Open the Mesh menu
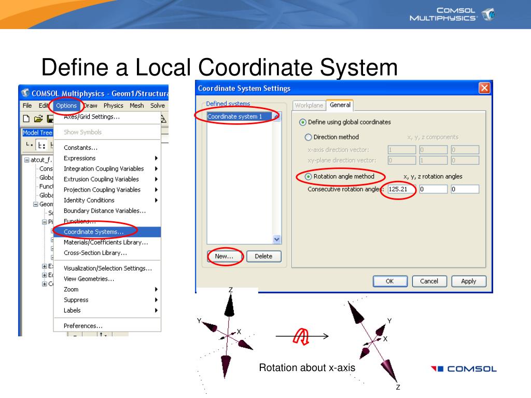The height and width of the screenshot is (398, 531). point(136,106)
